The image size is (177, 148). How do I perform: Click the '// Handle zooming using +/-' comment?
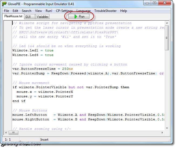[42, 129]
